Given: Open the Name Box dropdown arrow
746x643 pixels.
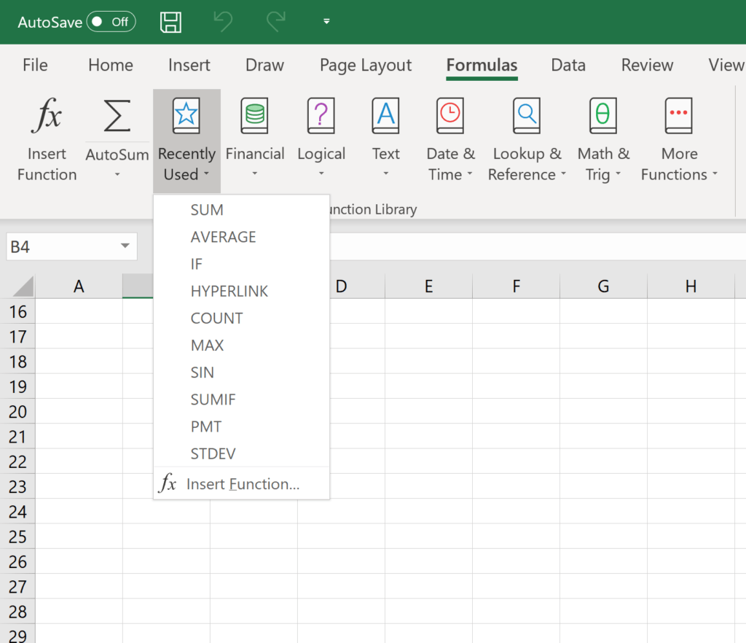Looking at the screenshot, I should 124,246.
